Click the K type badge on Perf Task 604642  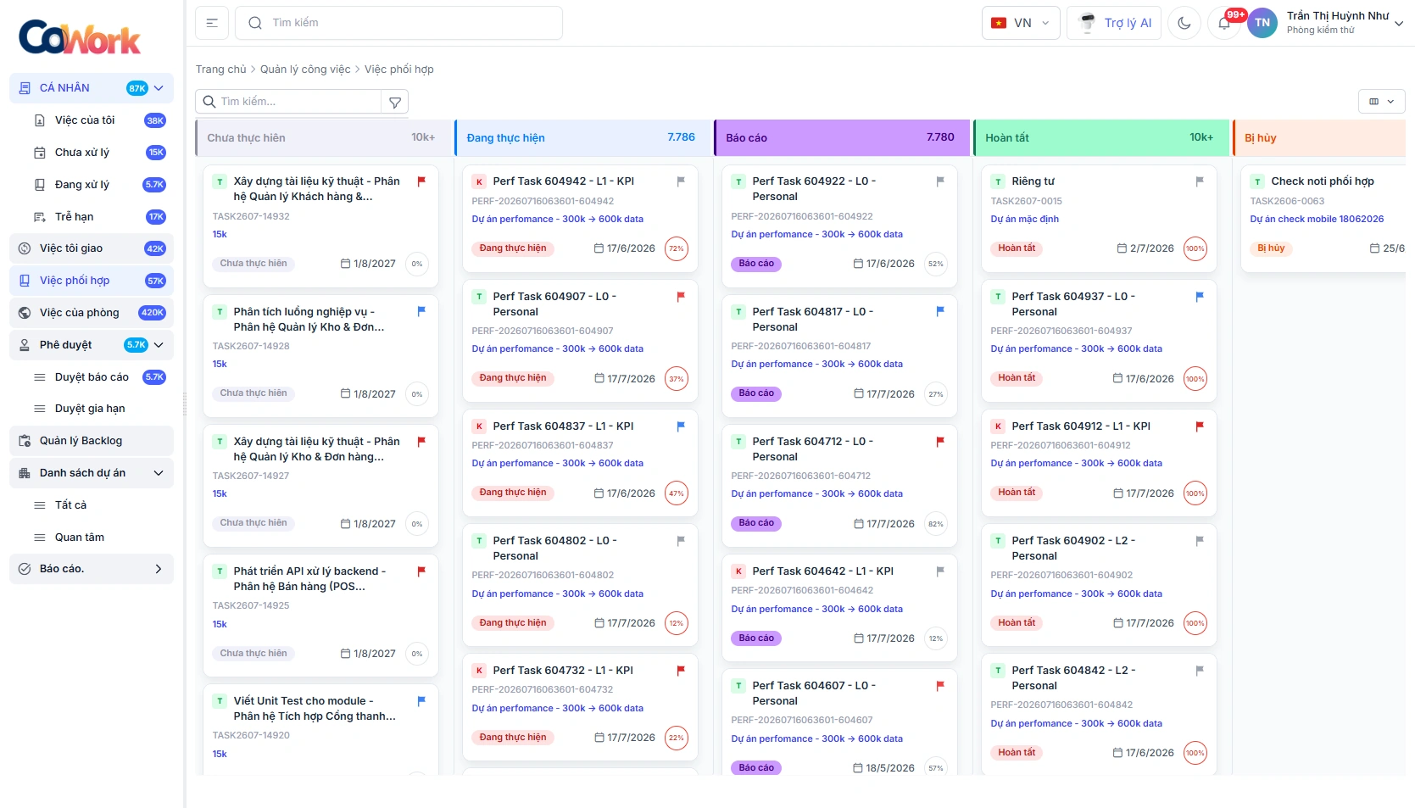tap(738, 571)
